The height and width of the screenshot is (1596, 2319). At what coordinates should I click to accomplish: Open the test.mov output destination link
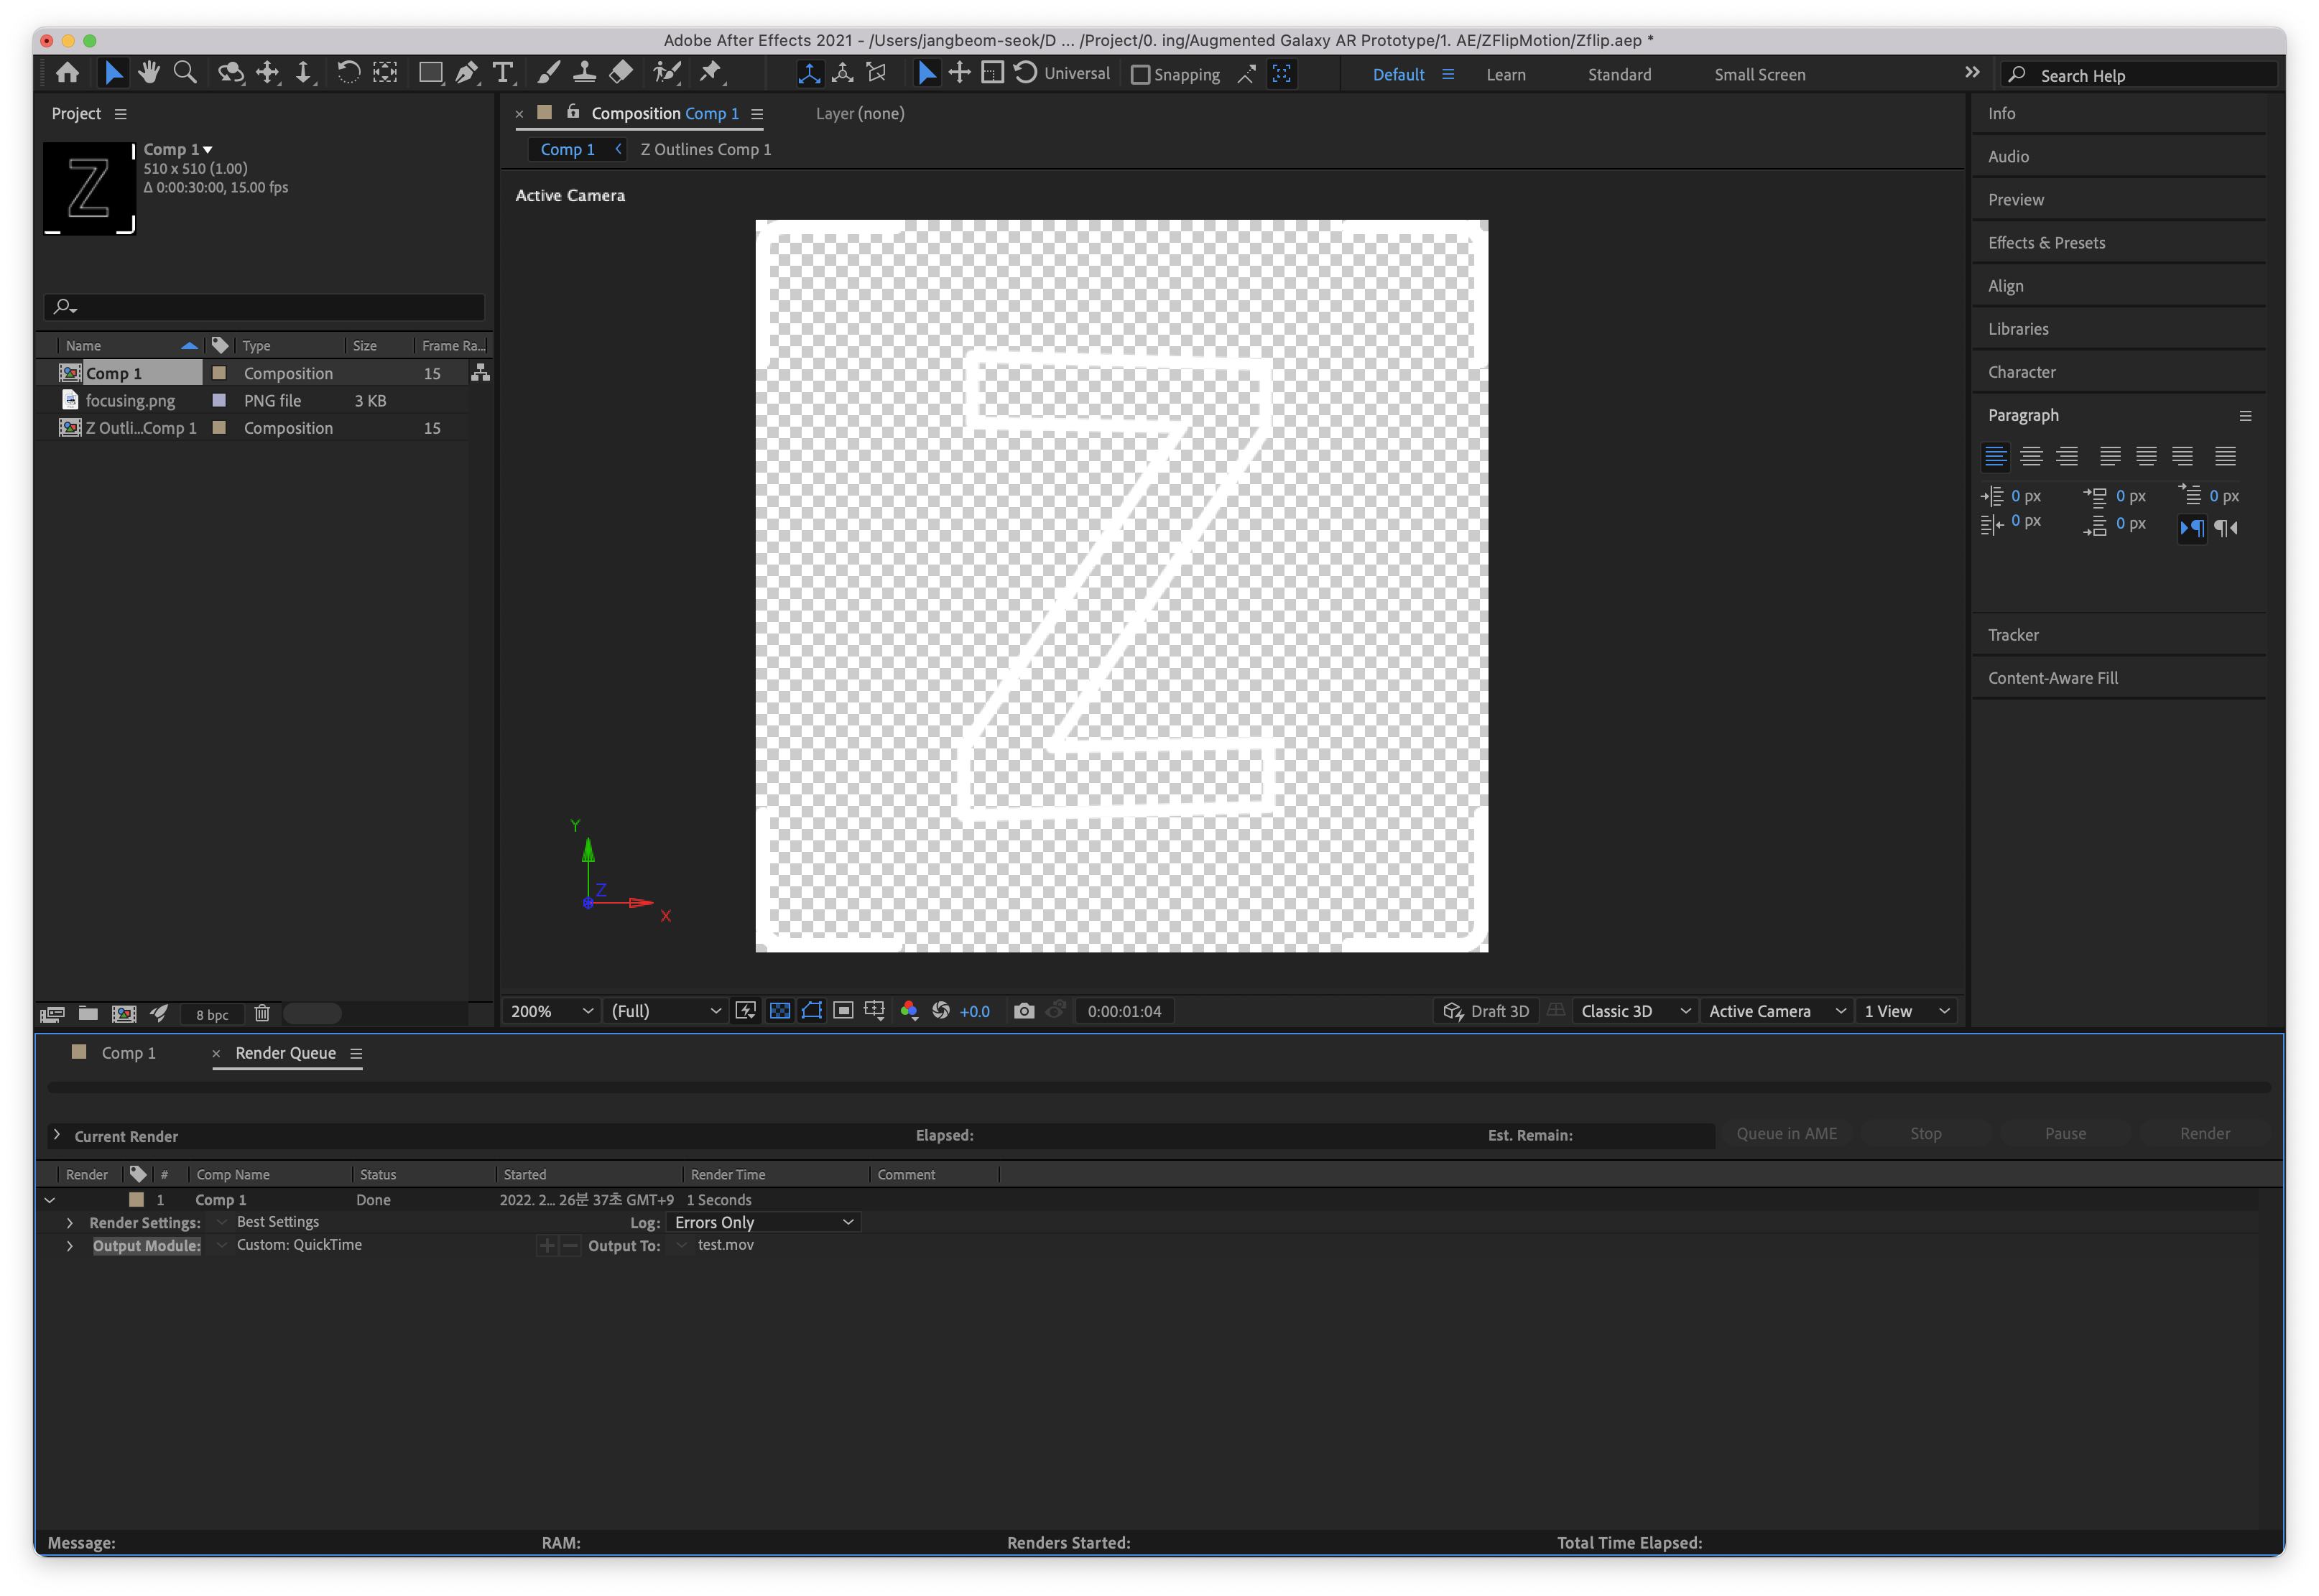click(x=725, y=1245)
